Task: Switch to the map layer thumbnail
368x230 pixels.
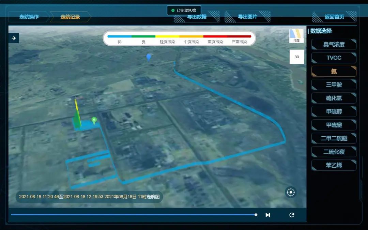Action: (x=296, y=35)
